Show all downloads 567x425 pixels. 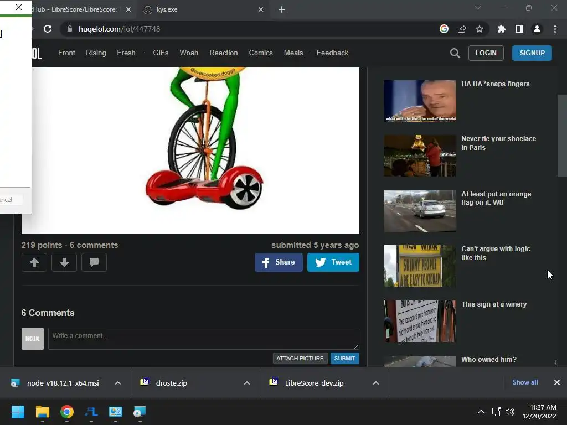[525, 382]
